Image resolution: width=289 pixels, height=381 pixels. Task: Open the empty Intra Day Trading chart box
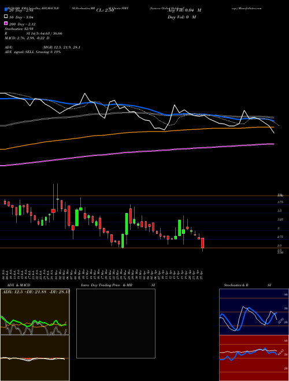tap(116, 323)
